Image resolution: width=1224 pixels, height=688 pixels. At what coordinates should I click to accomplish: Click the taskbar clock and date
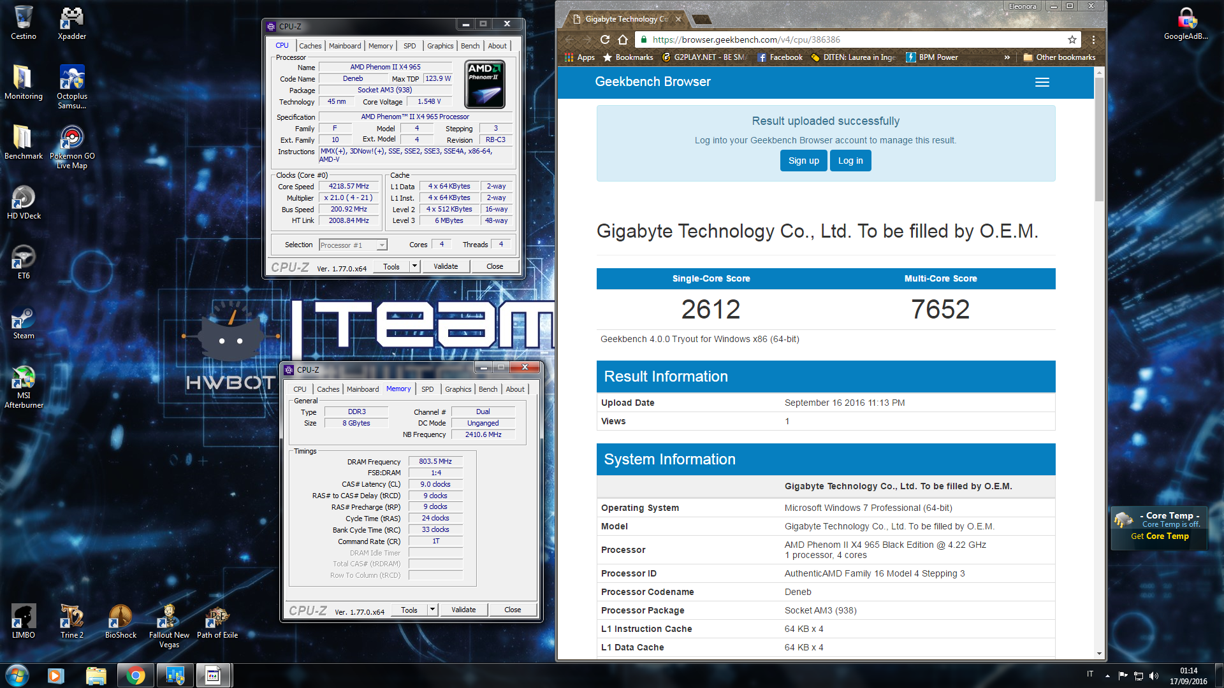[1188, 675]
